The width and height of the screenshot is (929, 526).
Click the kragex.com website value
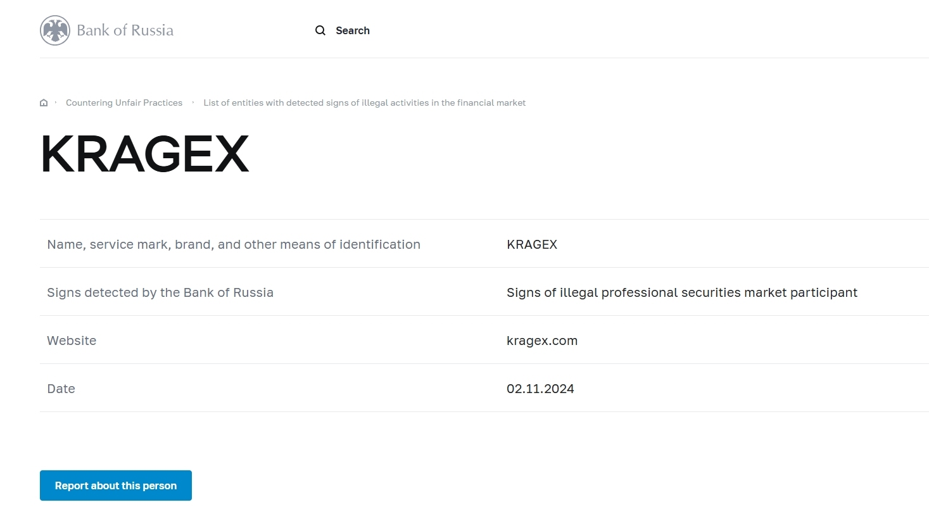click(542, 341)
